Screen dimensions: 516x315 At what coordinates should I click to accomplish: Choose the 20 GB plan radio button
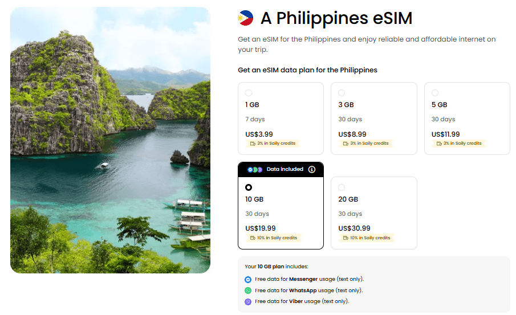[x=342, y=187]
